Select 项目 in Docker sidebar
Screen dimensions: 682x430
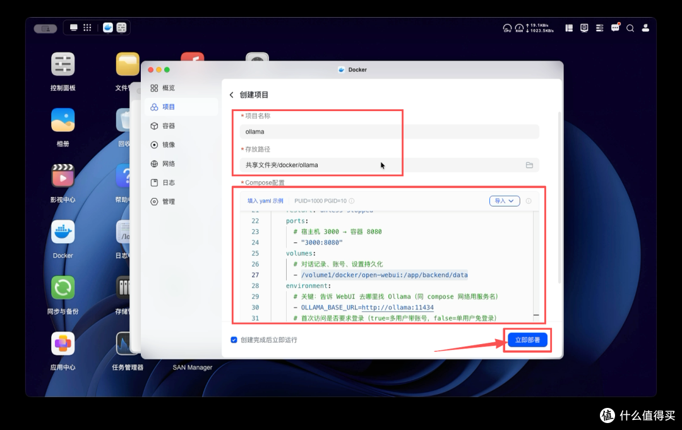181,107
